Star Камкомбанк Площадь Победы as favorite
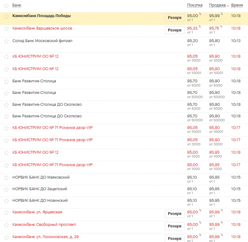248x242 pixels. point(7,16)
